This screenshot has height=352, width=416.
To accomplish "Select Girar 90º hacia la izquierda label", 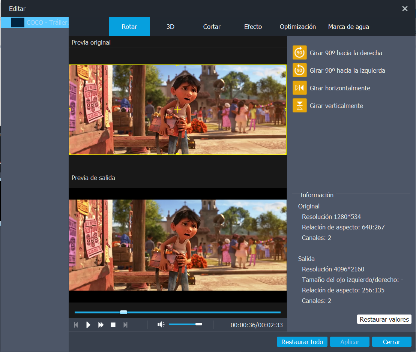I will pyautogui.click(x=347, y=70).
